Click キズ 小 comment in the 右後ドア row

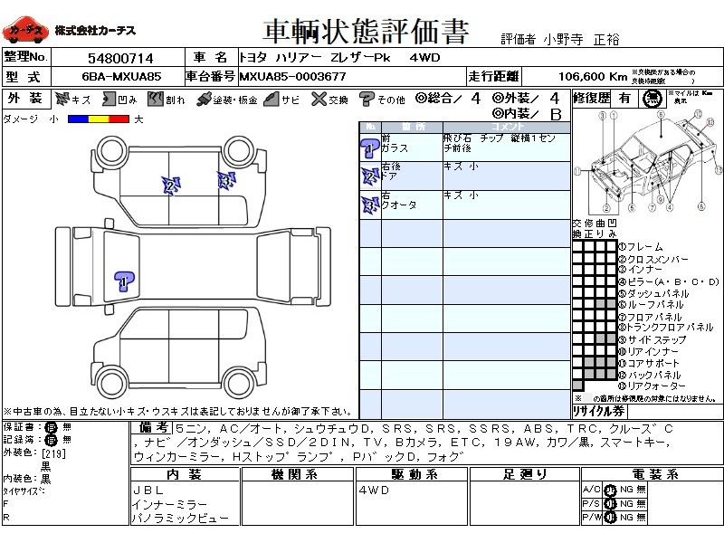pos(461,167)
